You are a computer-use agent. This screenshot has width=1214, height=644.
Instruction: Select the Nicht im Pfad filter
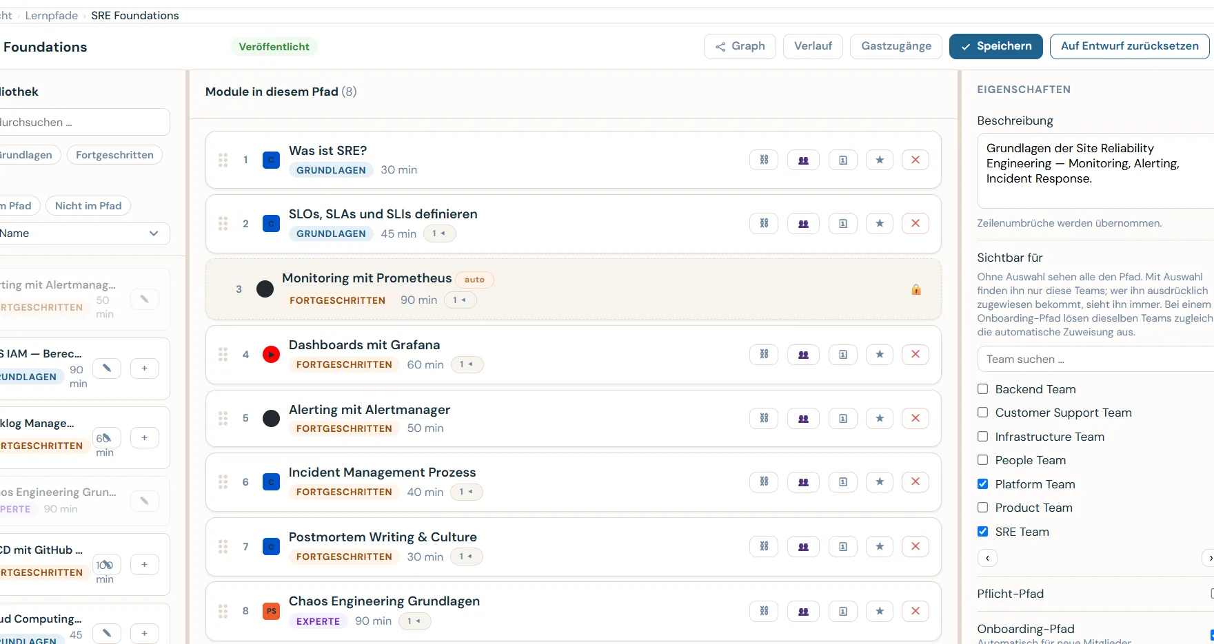(x=88, y=206)
